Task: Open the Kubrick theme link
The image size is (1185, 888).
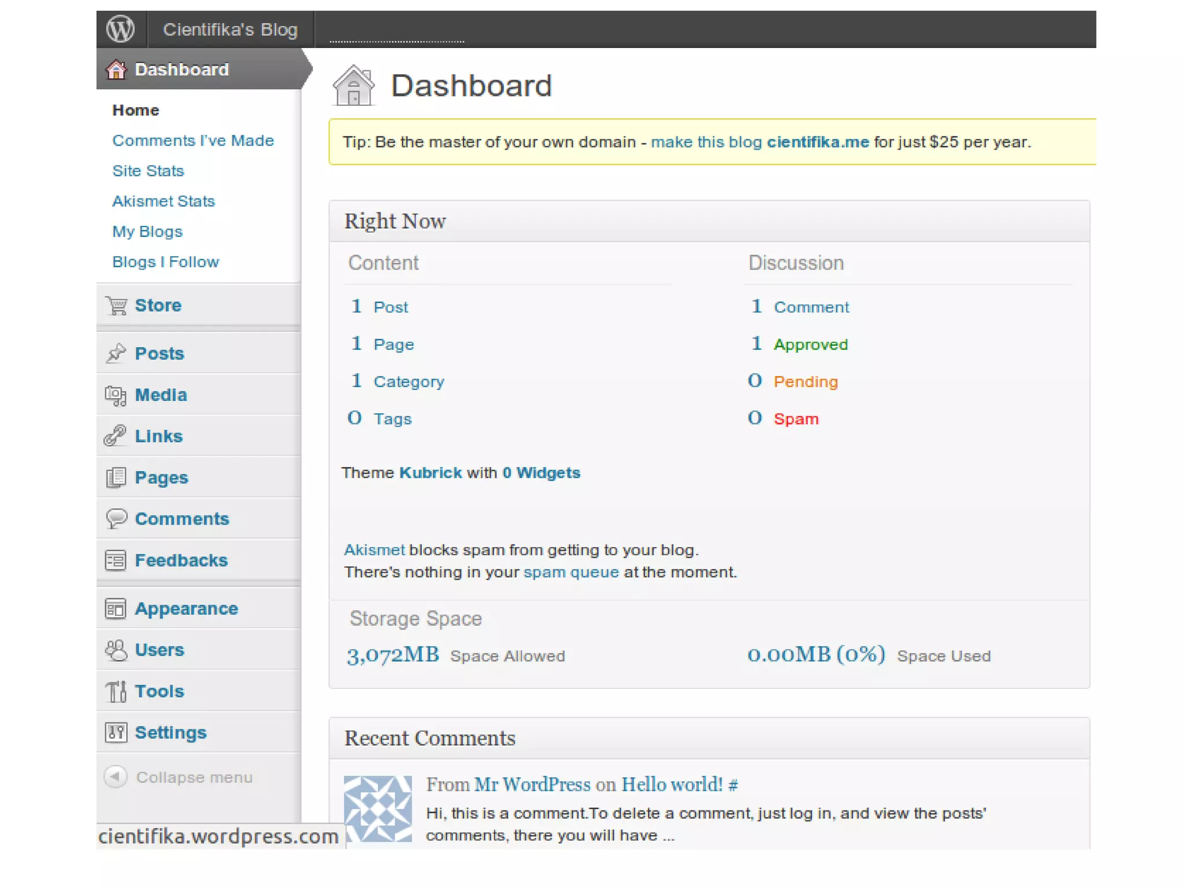Action: 430,473
